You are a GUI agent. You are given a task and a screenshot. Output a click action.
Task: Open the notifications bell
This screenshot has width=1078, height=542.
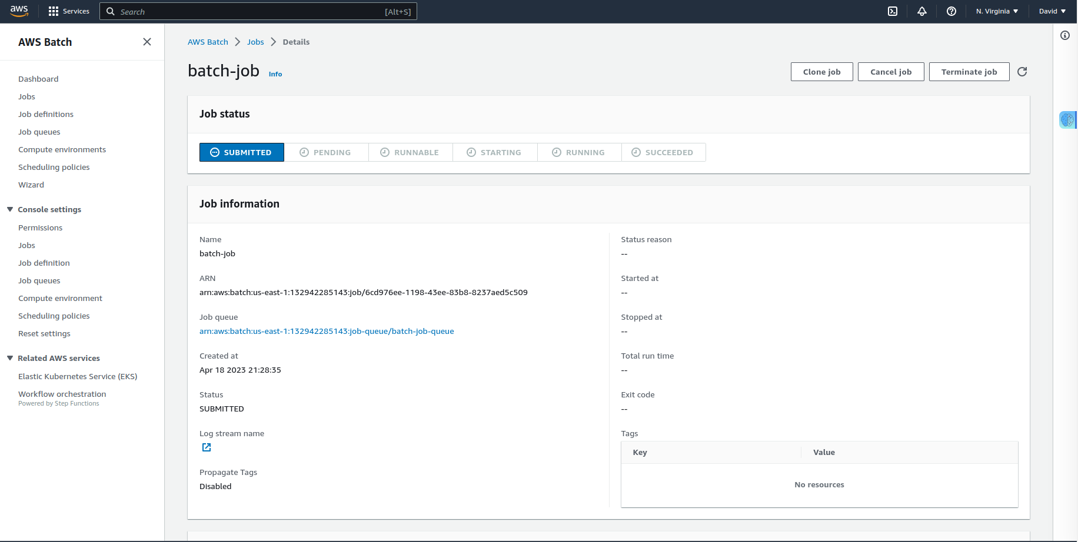[922, 11]
